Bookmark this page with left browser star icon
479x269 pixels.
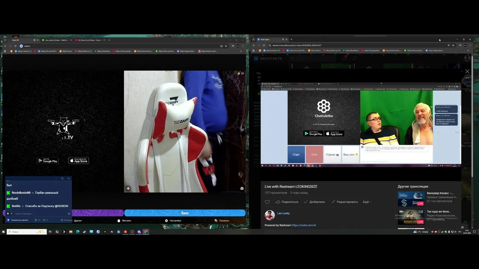226,46
